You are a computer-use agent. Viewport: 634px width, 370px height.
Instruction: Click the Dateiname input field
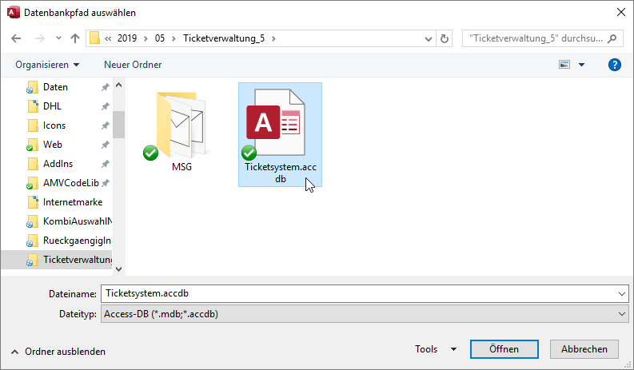pyautogui.click(x=358, y=293)
